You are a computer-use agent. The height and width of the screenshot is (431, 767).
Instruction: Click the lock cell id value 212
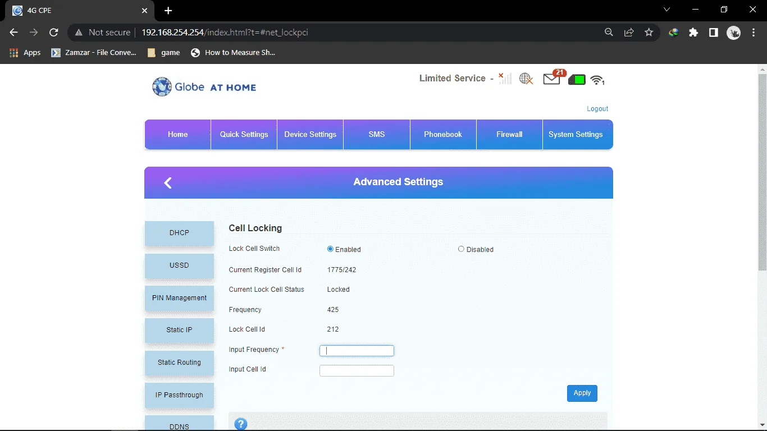click(x=333, y=329)
